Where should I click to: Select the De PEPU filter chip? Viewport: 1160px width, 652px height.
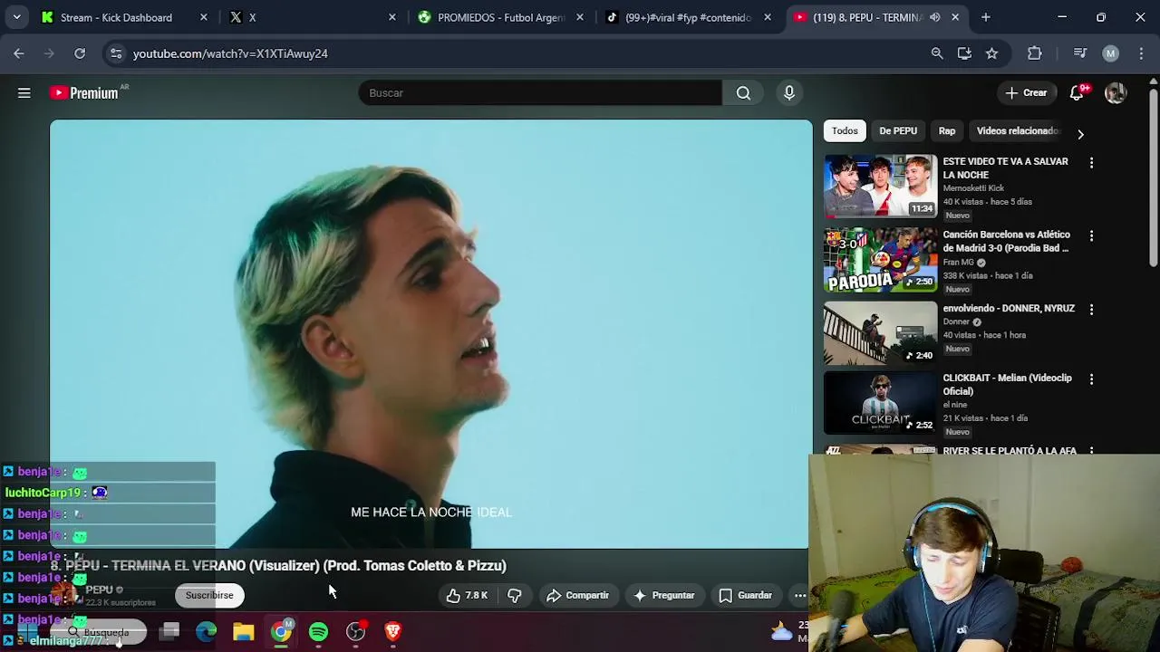[898, 130]
